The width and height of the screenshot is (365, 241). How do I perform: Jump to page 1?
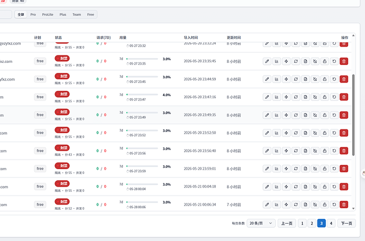point(302,224)
